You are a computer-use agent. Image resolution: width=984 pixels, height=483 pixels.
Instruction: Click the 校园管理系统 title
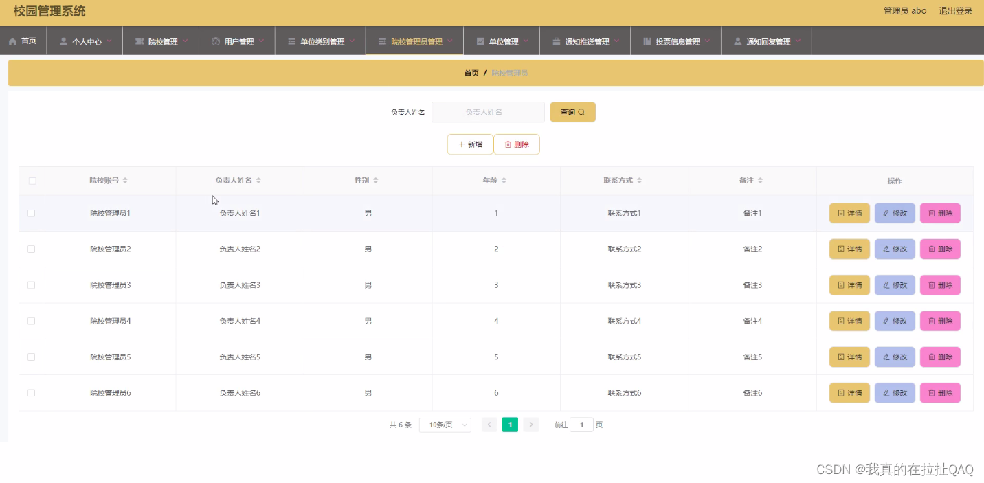point(49,11)
